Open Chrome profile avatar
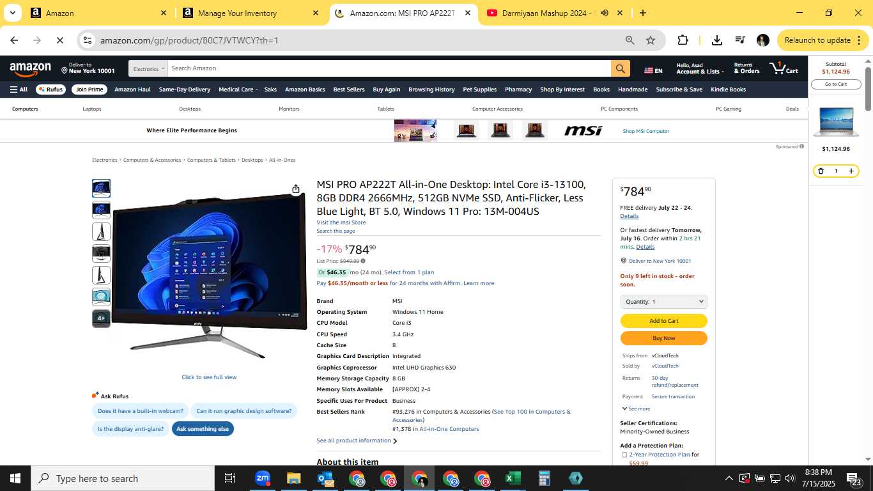 point(762,40)
